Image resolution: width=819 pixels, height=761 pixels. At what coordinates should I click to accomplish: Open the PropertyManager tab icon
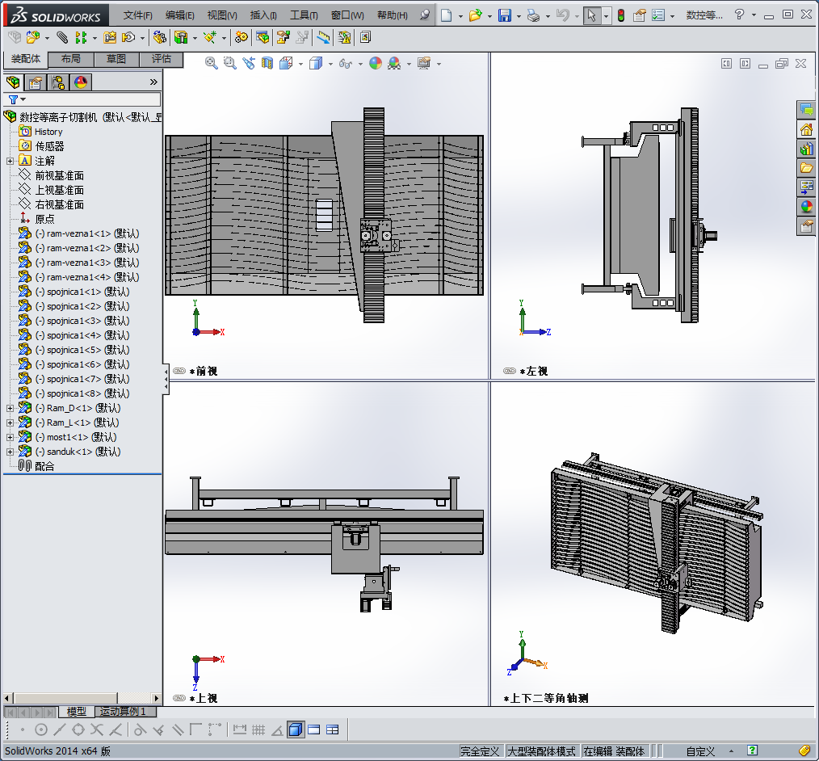point(35,82)
